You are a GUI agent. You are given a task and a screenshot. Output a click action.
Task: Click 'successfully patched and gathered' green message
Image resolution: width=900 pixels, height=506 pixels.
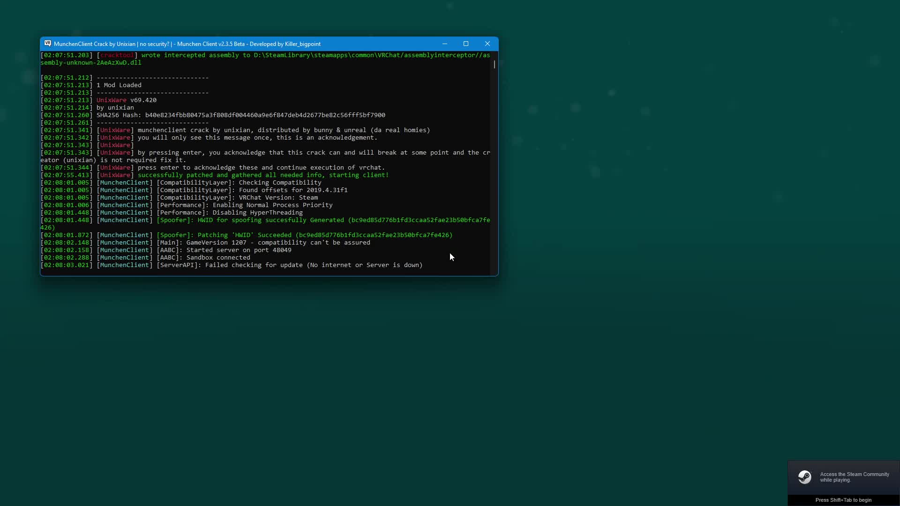263,175
